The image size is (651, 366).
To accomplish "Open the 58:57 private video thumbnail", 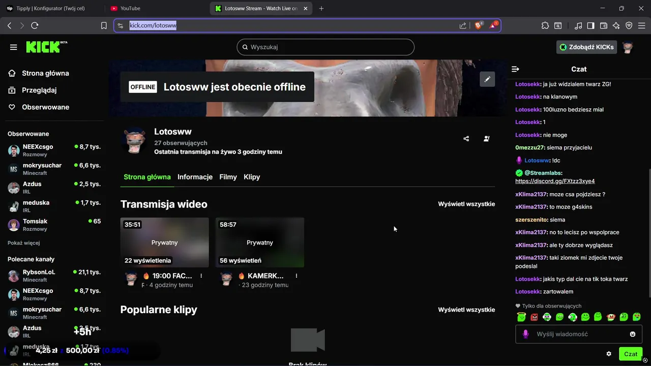I will click(260, 242).
